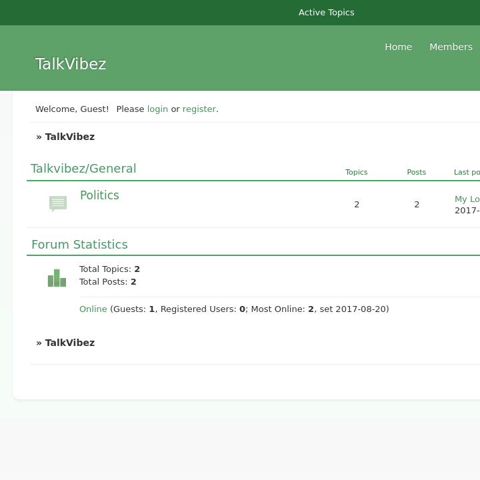Open Active Topics in the top bar
Viewport: 480px width, 480px height.
[x=326, y=13]
